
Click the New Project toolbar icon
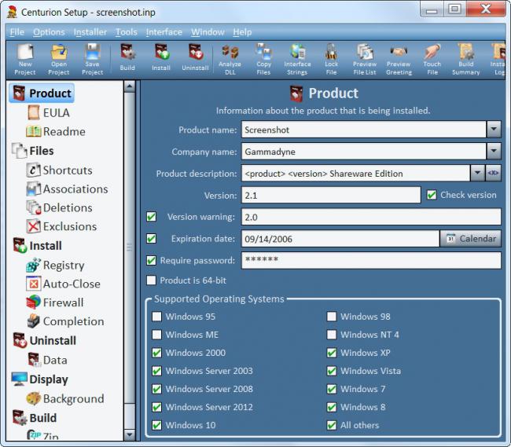click(25, 60)
